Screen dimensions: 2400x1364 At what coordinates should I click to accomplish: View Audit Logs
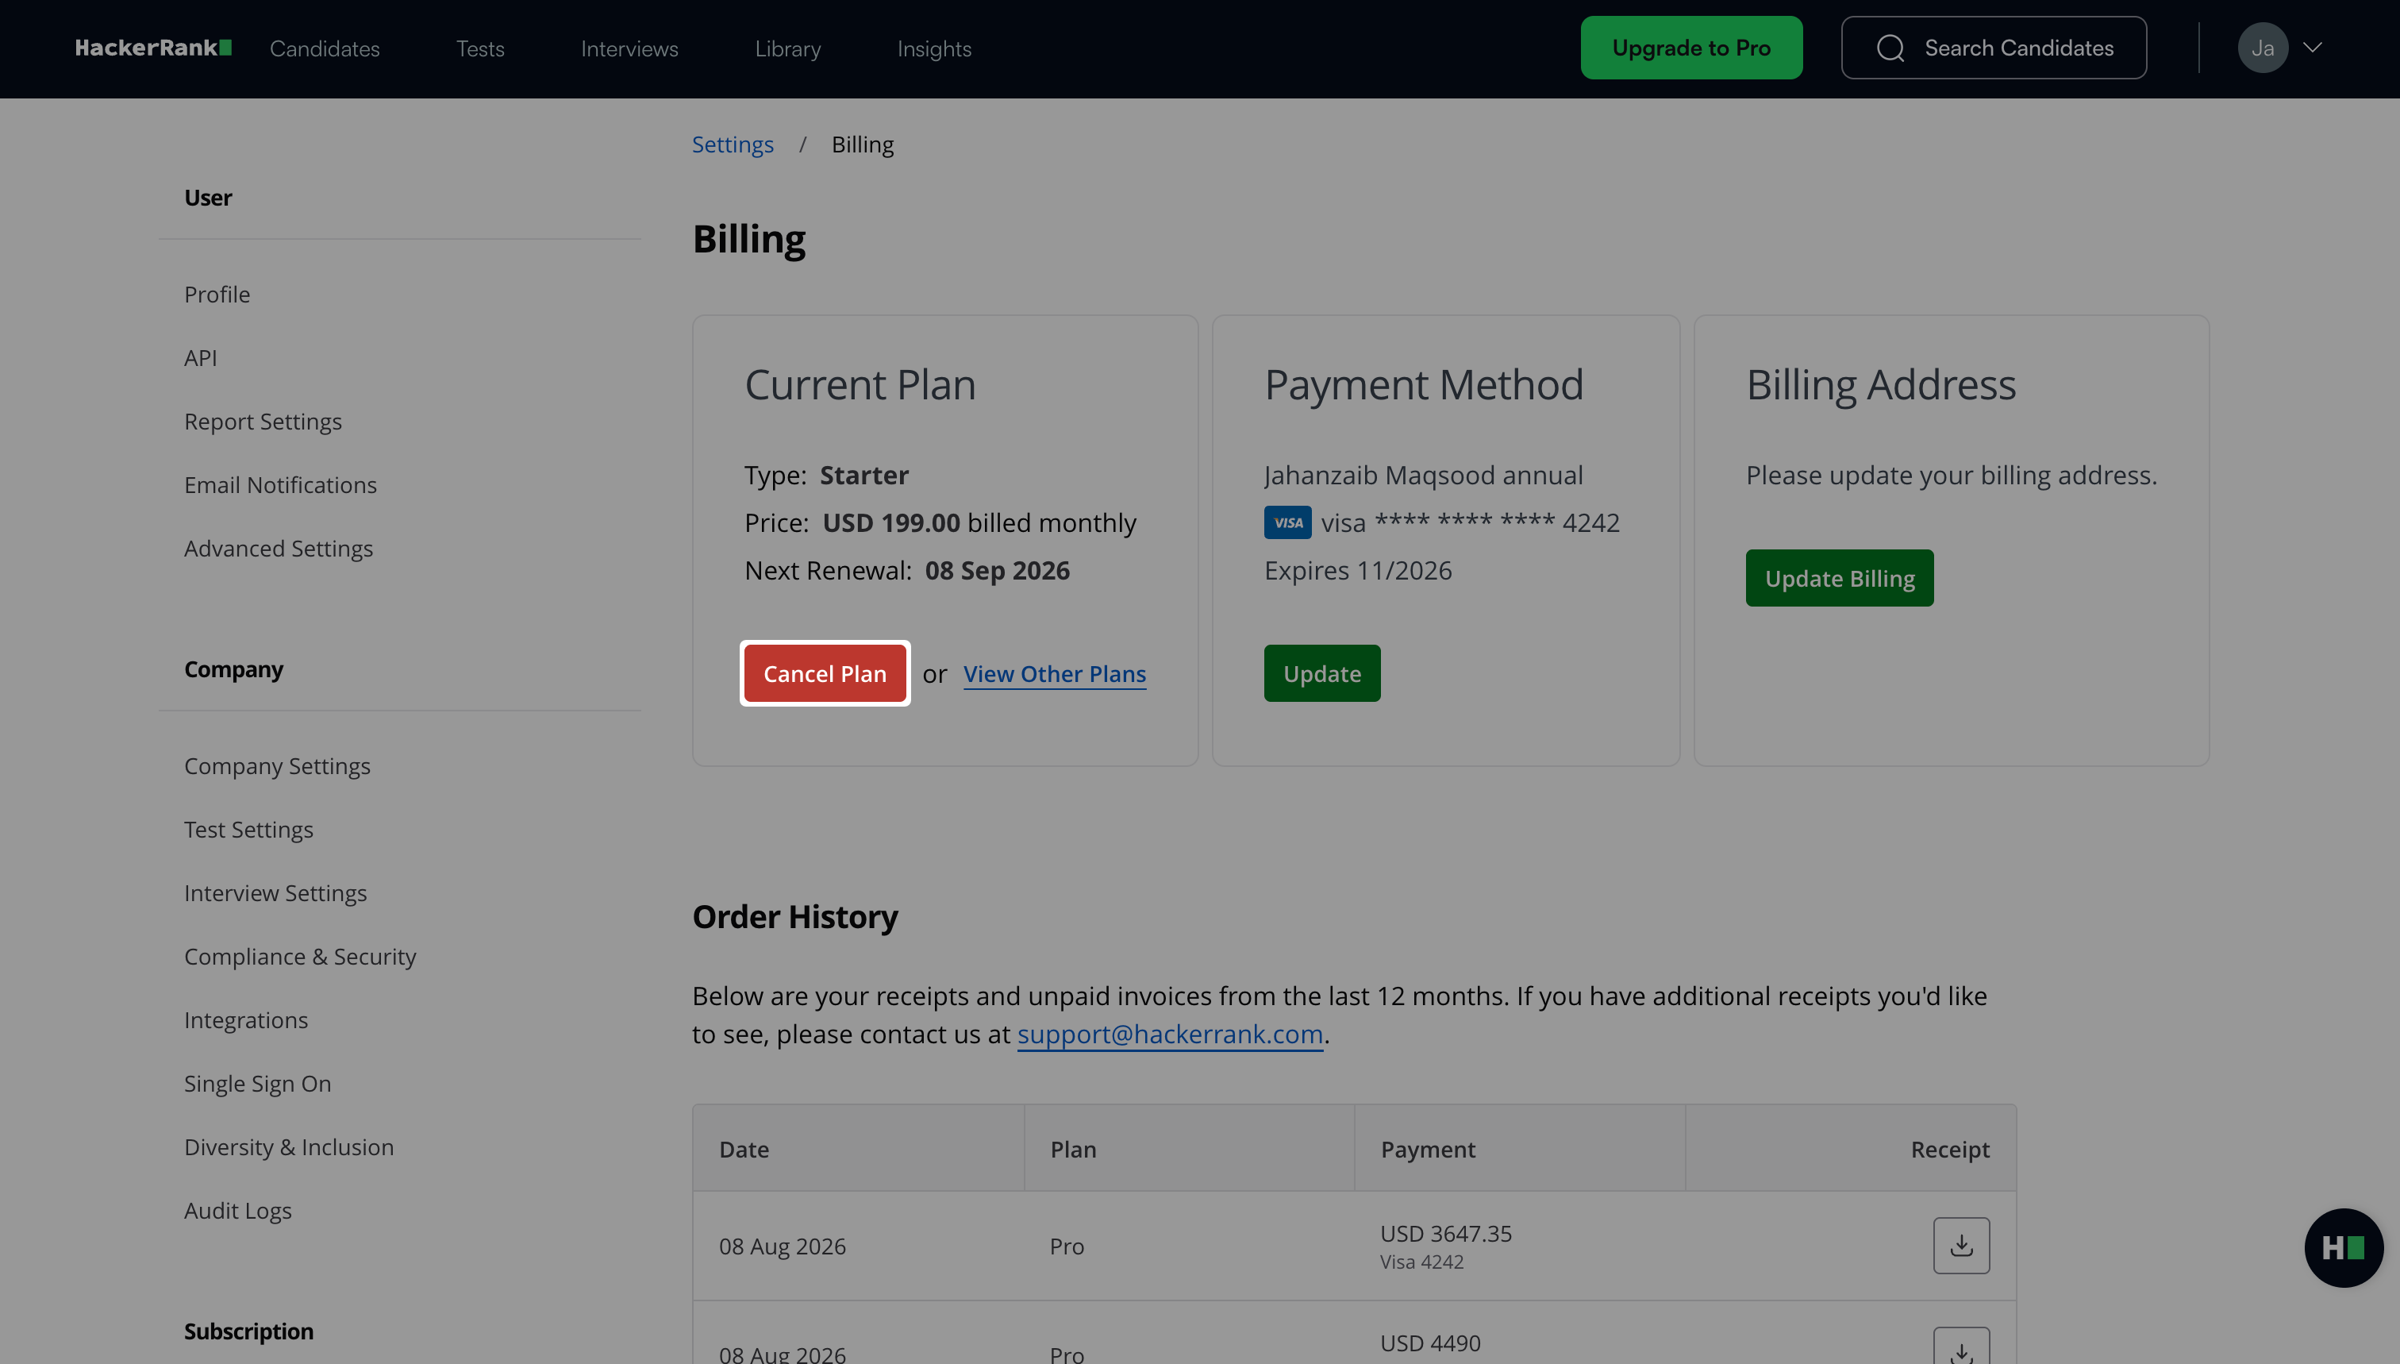pyautogui.click(x=238, y=1212)
